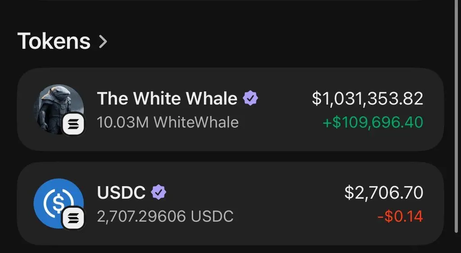The width and height of the screenshot is (461, 253).
Task: Click the $2,706.70 value
Action: [x=384, y=193]
